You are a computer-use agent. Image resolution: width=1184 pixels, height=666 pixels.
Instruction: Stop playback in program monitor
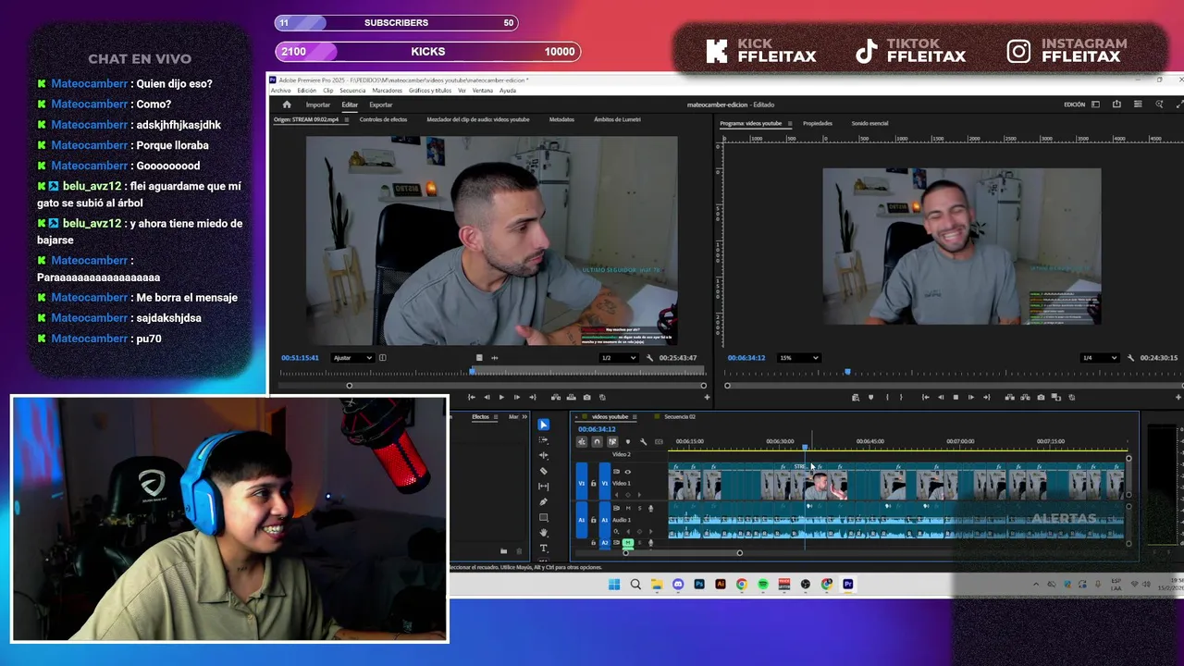[x=956, y=398]
